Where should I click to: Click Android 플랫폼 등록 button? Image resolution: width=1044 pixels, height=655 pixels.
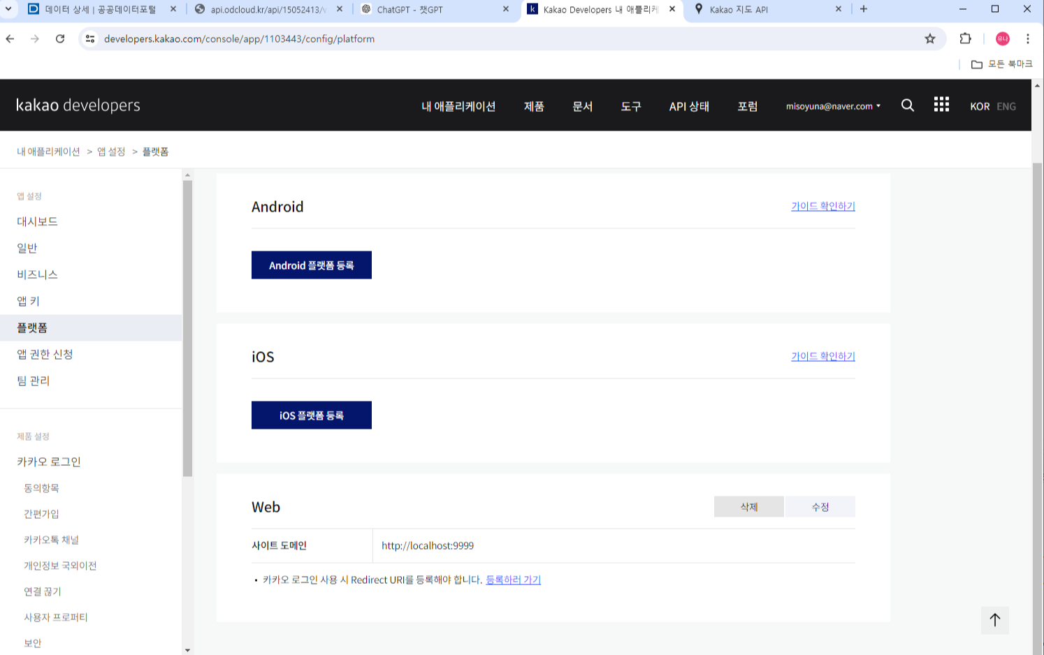312,265
